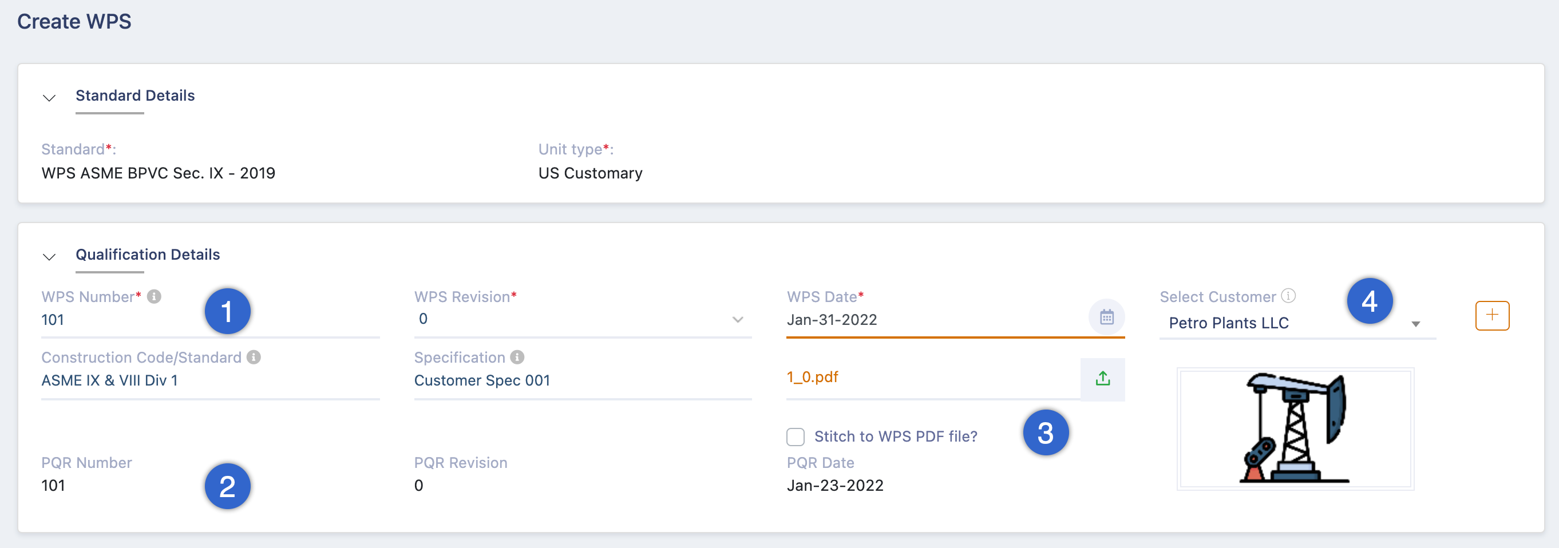The image size is (1559, 548).
Task: Click the Stitch to WPS PDF file label
Action: 896,436
